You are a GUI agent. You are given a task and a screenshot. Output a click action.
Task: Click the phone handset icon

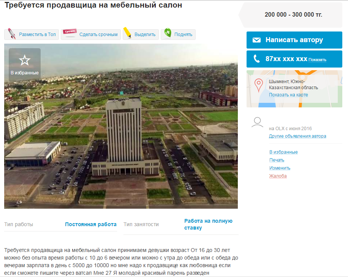[x=257, y=59]
